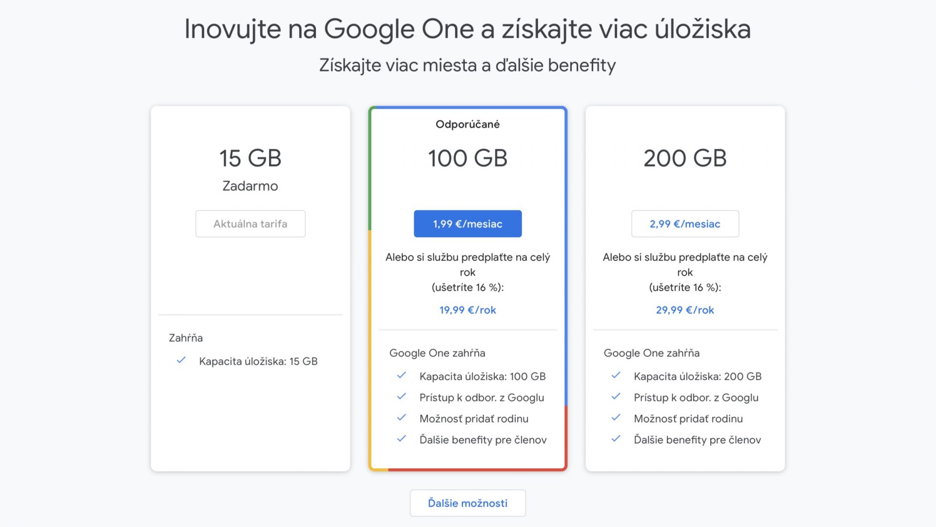Click the 15 GB free plan heading
936x527 pixels.
pyautogui.click(x=250, y=158)
